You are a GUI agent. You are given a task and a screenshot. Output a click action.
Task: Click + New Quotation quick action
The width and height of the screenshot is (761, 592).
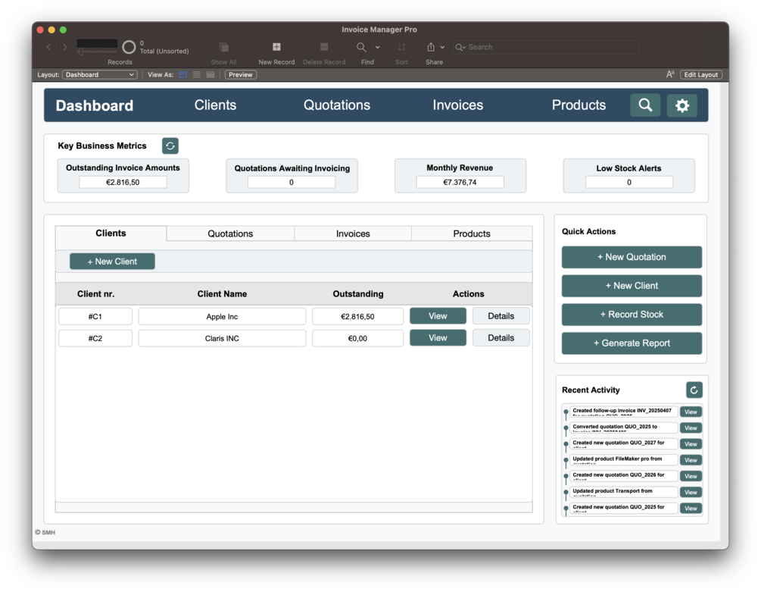pyautogui.click(x=632, y=257)
